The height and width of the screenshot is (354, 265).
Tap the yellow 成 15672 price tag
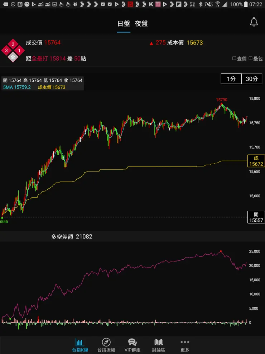click(x=256, y=161)
